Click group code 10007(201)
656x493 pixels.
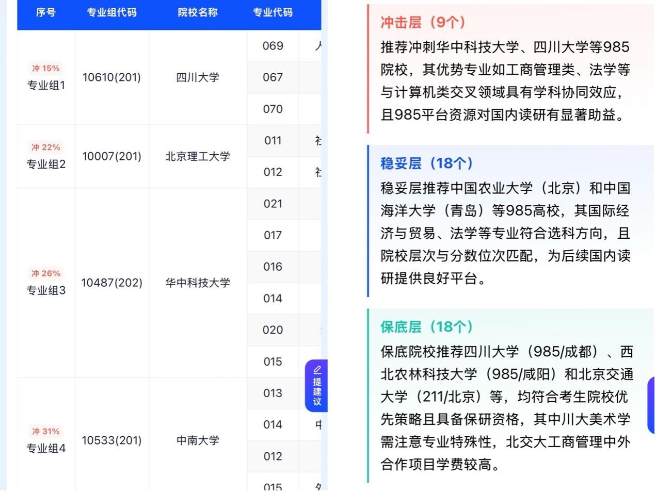click(x=111, y=156)
